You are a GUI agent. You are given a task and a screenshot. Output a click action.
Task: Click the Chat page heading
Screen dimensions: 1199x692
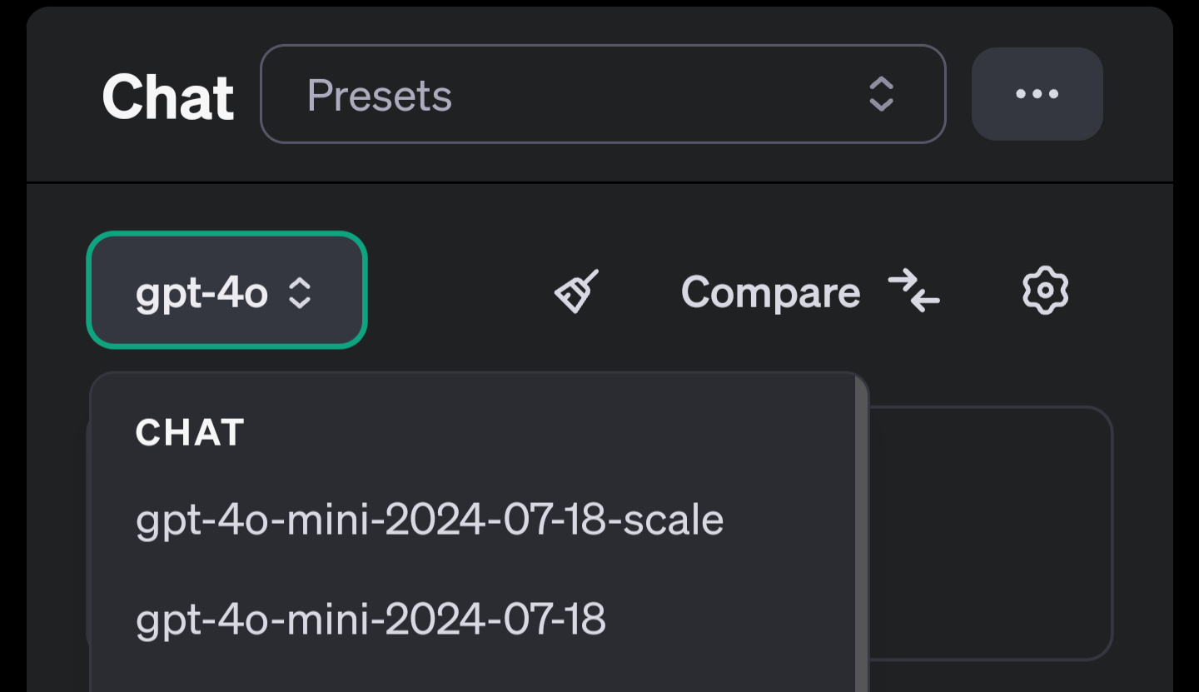pos(168,97)
